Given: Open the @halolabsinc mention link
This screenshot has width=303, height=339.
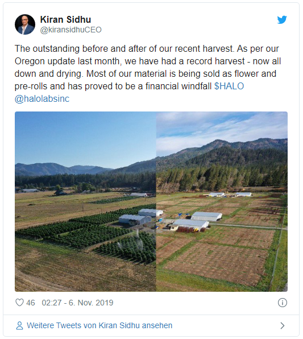Looking at the screenshot, I should click(x=42, y=99).
